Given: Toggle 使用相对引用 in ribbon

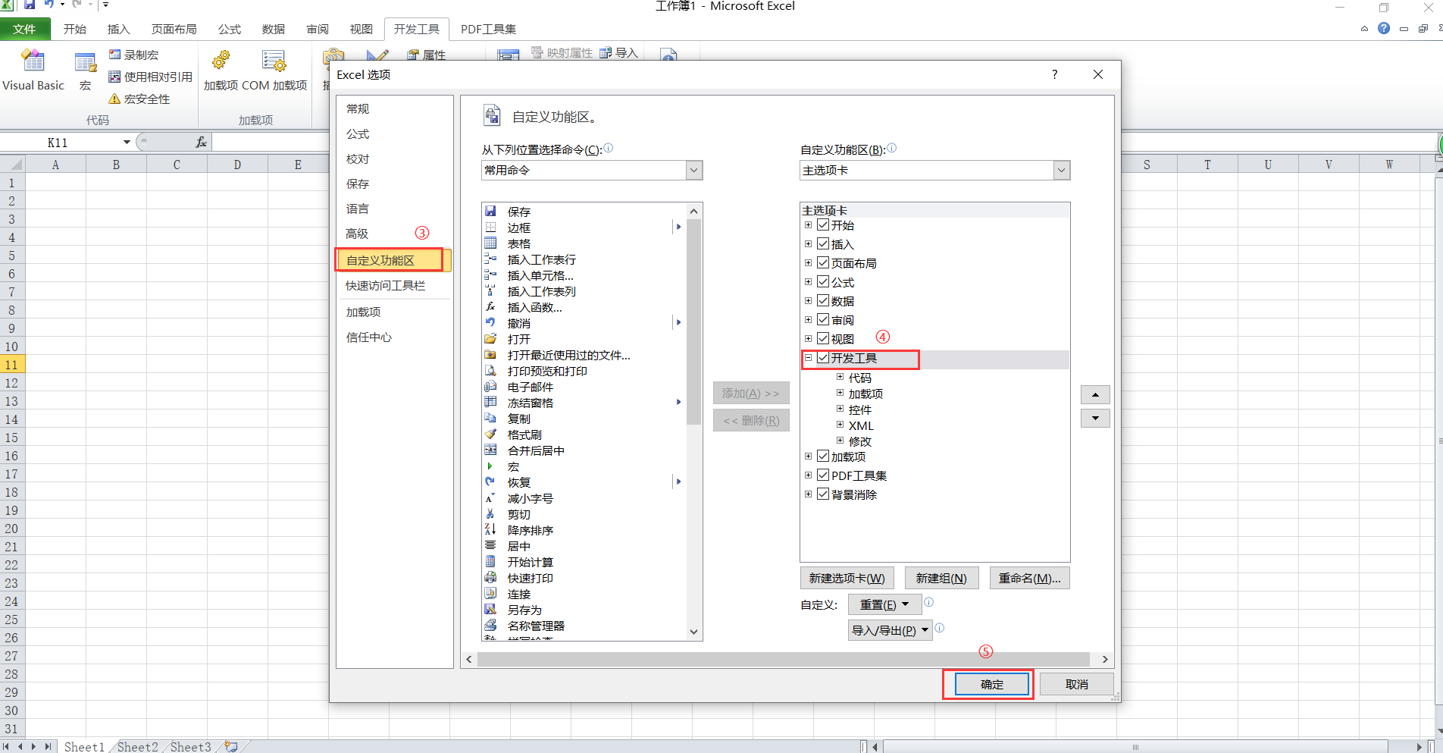Looking at the screenshot, I should (151, 77).
